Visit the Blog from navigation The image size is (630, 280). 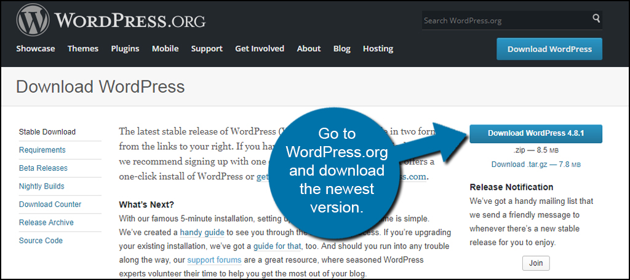click(x=342, y=49)
